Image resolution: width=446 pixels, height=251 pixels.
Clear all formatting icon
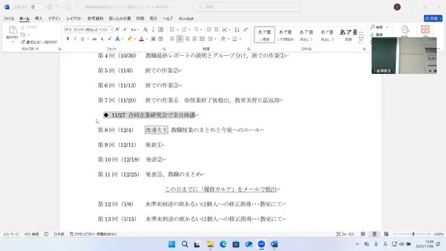(146, 29)
